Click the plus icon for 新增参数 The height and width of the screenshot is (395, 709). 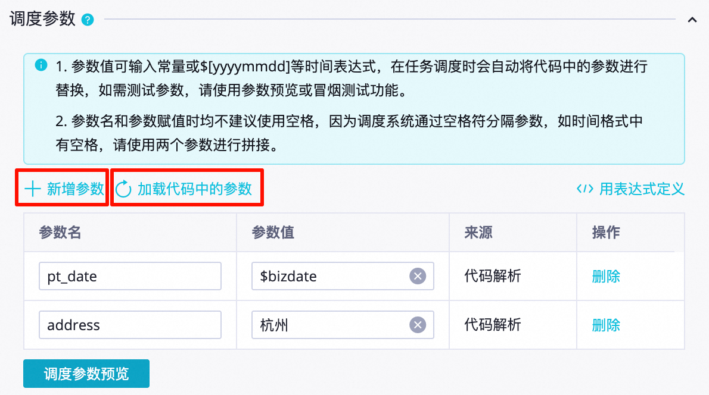pos(32,189)
